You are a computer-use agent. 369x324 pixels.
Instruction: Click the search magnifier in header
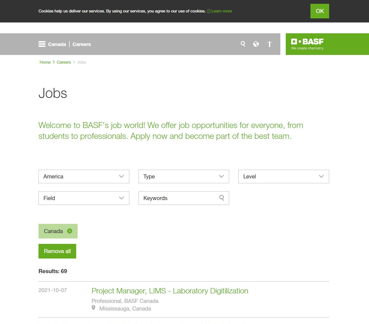243,44
